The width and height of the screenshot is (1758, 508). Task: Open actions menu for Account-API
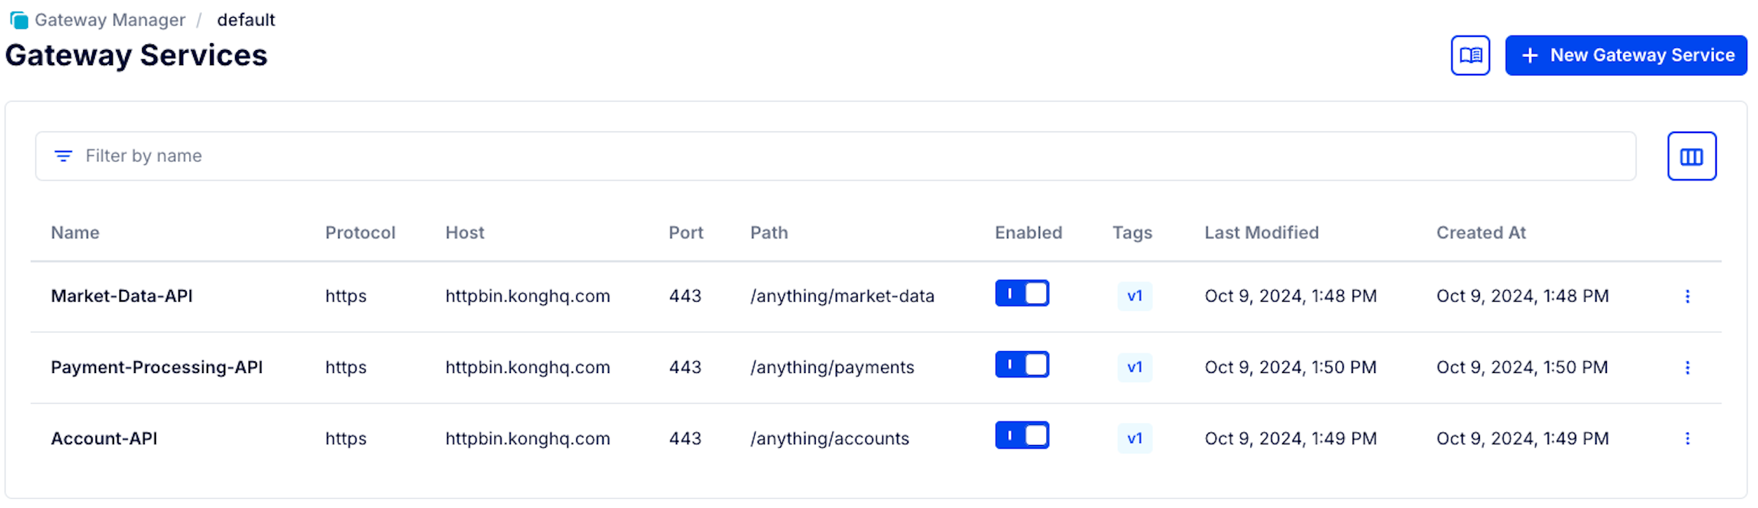point(1687,438)
